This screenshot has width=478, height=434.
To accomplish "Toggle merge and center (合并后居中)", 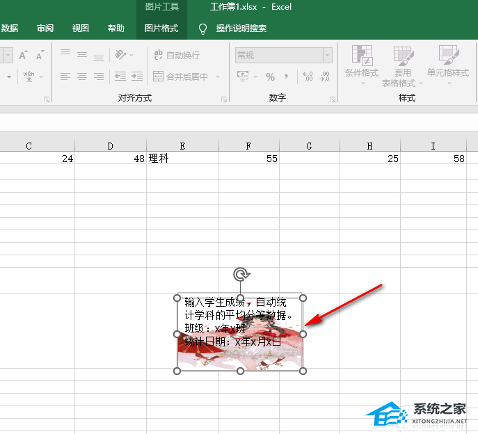I will point(181,77).
